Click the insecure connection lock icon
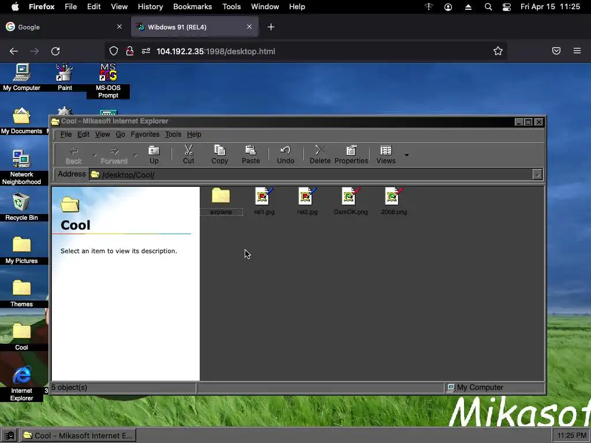Viewport: 591px width, 443px height. click(x=130, y=51)
